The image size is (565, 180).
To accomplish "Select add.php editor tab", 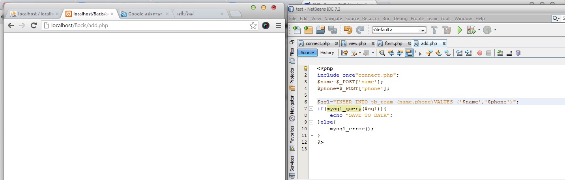I will coord(429,43).
